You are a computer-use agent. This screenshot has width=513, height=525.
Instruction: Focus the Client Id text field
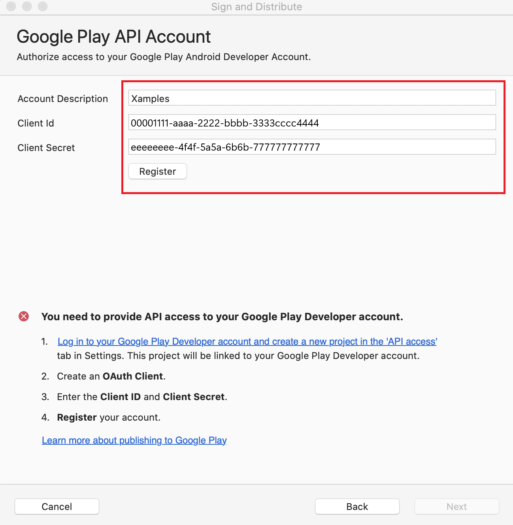pos(311,123)
